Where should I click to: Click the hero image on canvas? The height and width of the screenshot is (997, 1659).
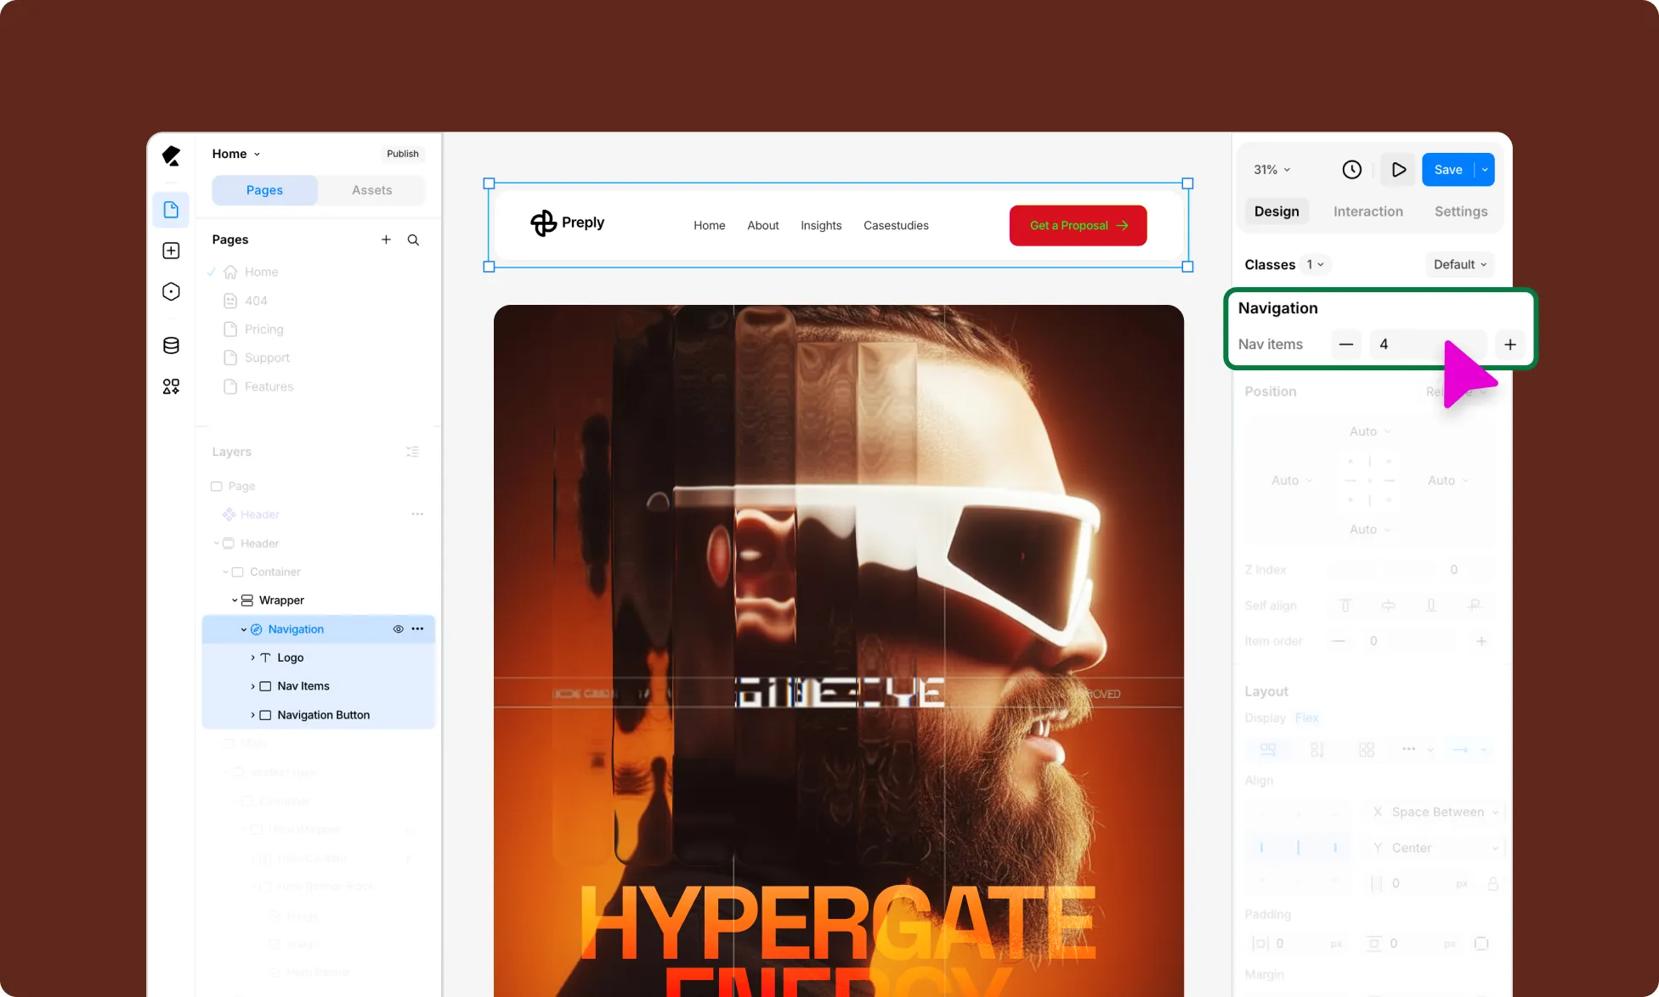[x=838, y=651]
